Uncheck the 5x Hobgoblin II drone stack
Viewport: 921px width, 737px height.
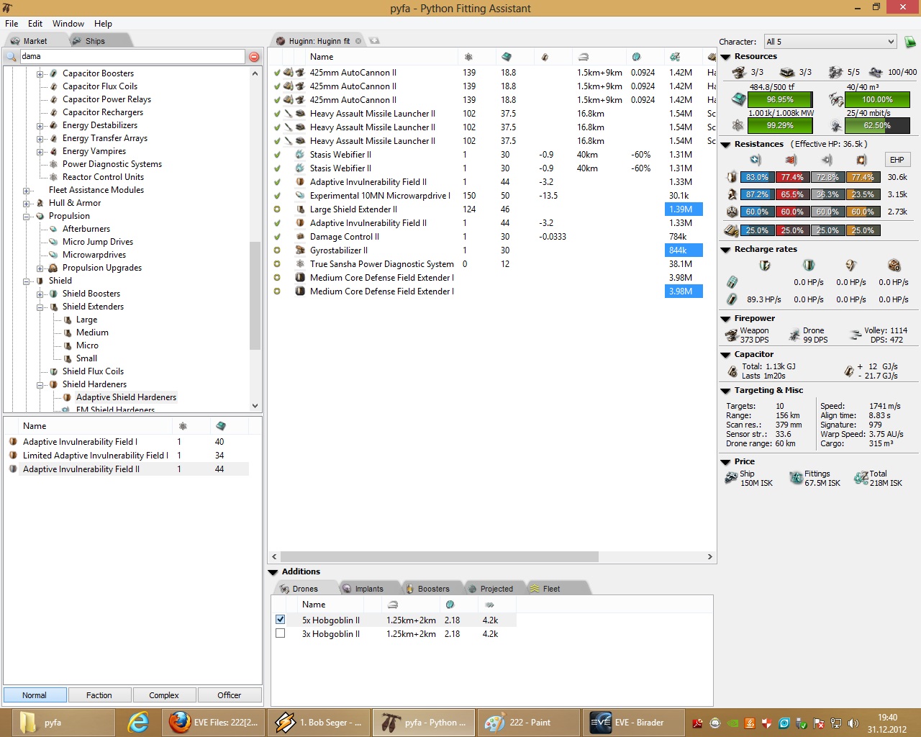click(281, 620)
